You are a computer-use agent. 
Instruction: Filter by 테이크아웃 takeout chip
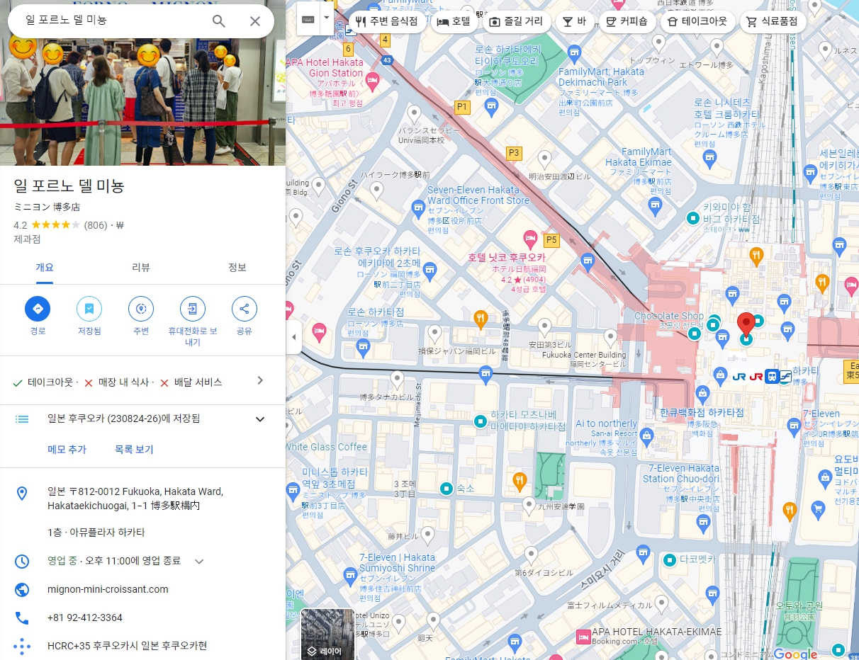pyautogui.click(x=697, y=21)
